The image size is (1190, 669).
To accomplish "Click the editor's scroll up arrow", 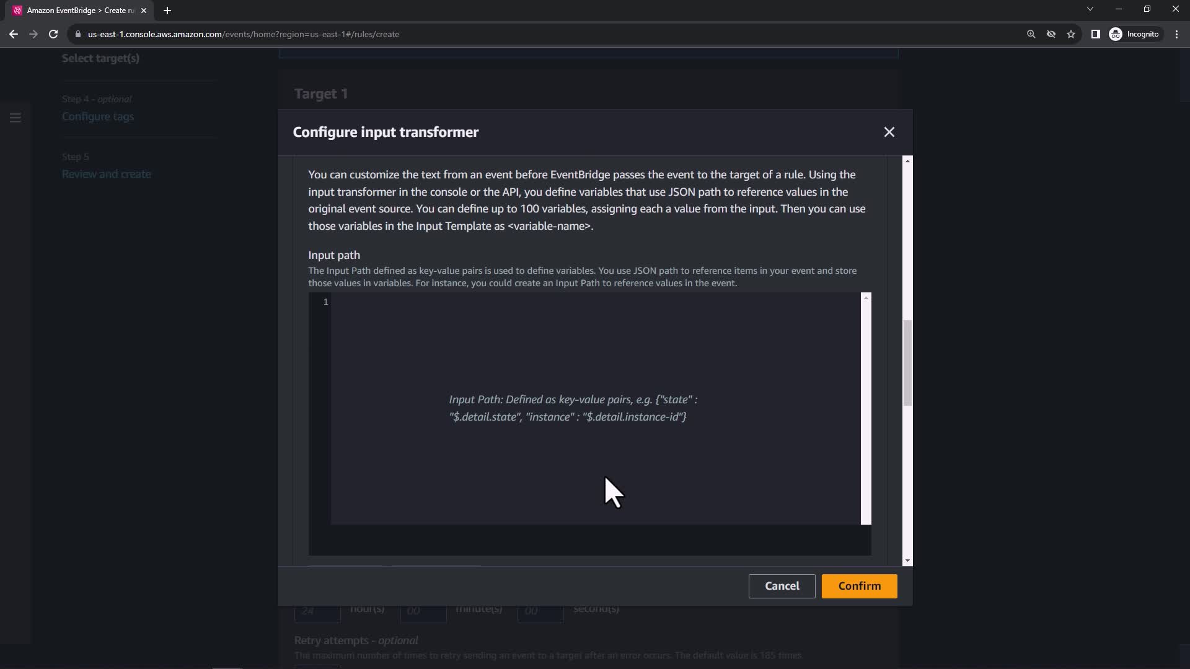I will pos(866,299).
